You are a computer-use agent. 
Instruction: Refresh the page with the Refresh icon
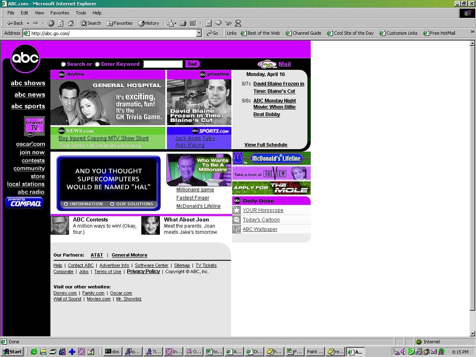(61, 23)
